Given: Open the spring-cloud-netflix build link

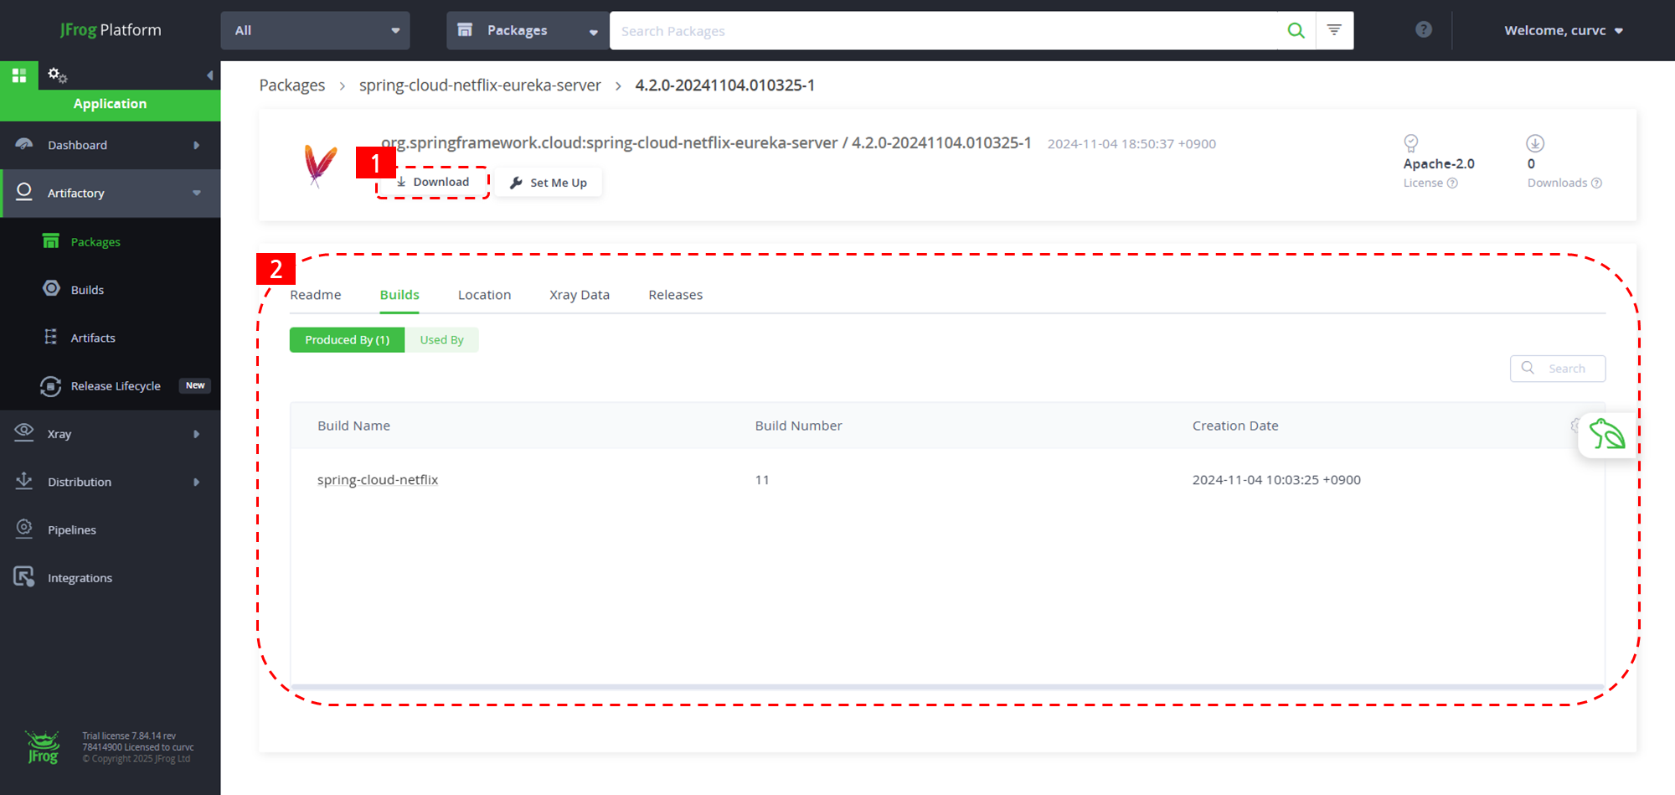Looking at the screenshot, I should [x=378, y=480].
